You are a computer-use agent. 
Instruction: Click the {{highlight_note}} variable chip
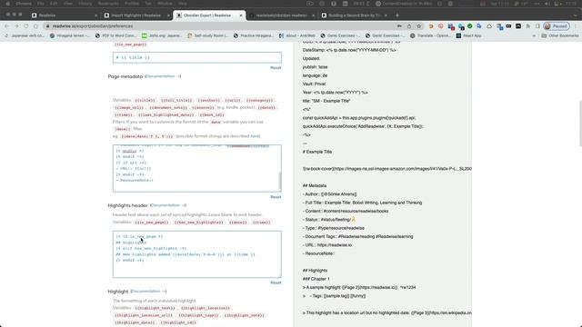point(245,315)
